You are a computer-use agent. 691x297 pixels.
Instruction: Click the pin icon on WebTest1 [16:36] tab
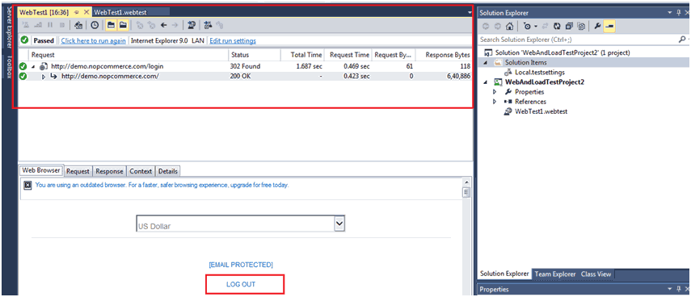pyautogui.click(x=77, y=12)
